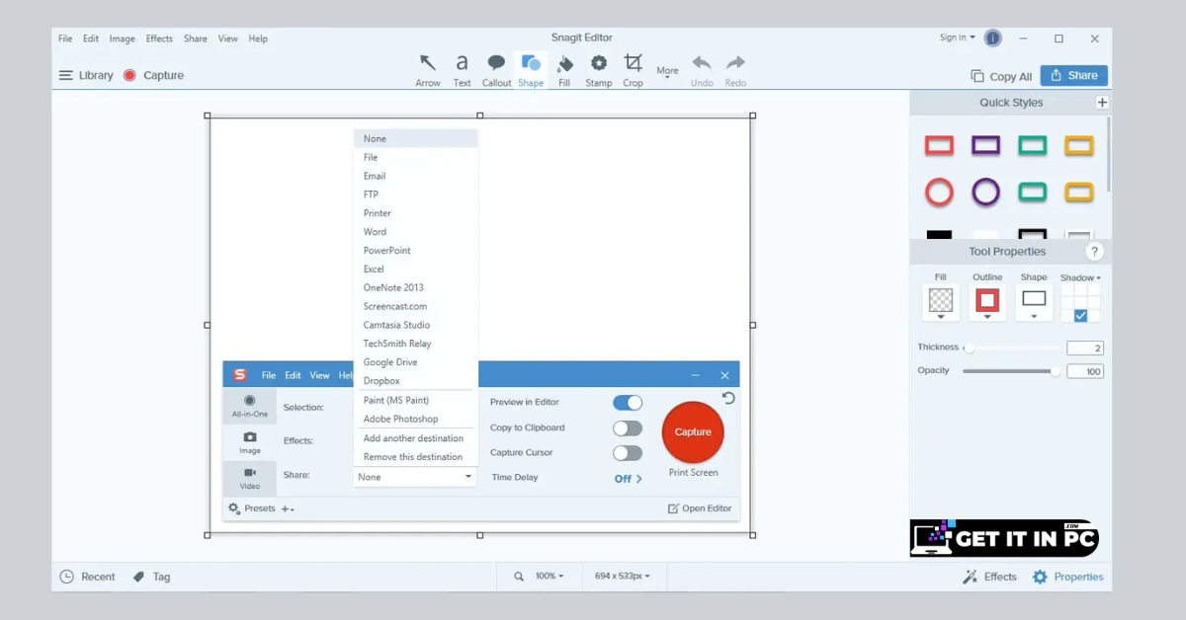This screenshot has width=1186, height=620.
Task: Open the Edit menu in Snagit Editor
Action: pos(91,39)
